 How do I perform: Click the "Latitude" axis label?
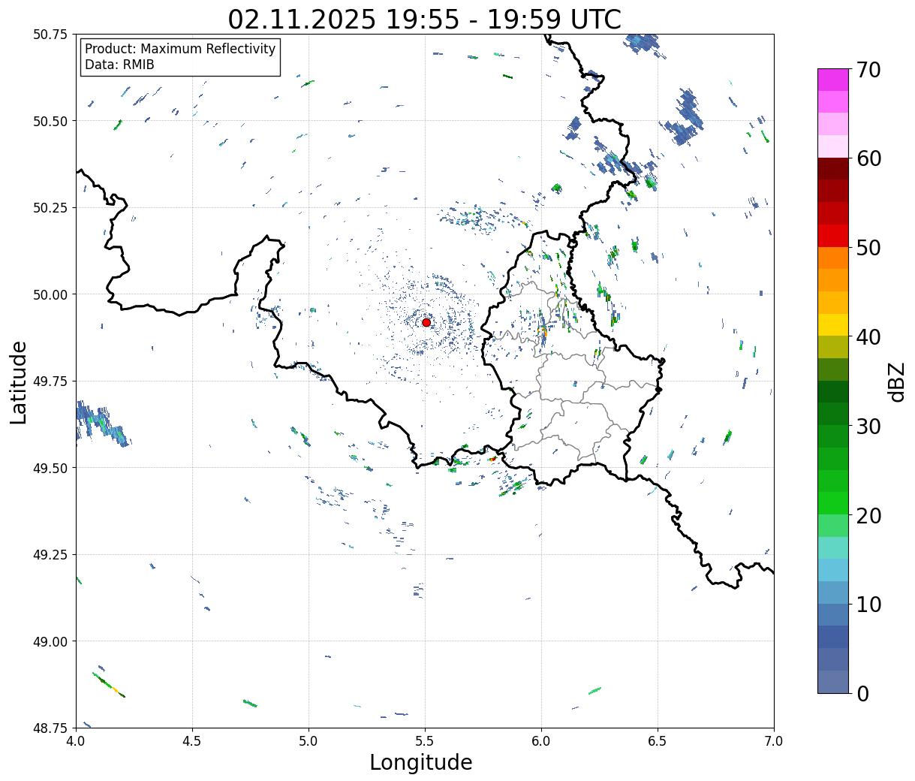pos(19,382)
